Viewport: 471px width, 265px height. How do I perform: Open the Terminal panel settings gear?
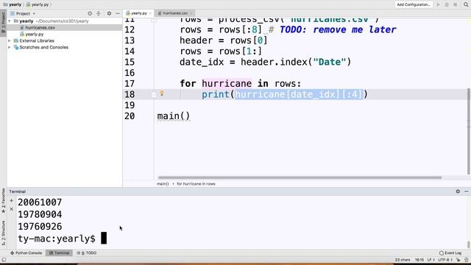coord(458,191)
